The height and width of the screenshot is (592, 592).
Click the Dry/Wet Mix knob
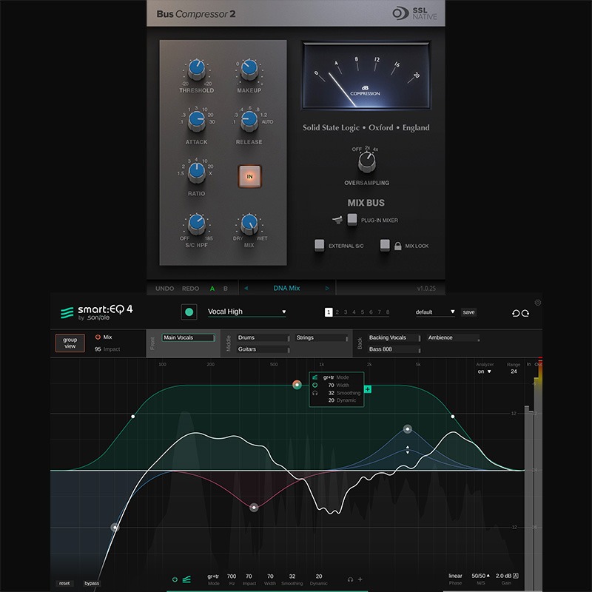249,224
